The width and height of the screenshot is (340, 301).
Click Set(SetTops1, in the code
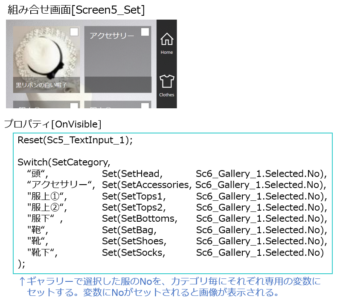[x=134, y=197]
